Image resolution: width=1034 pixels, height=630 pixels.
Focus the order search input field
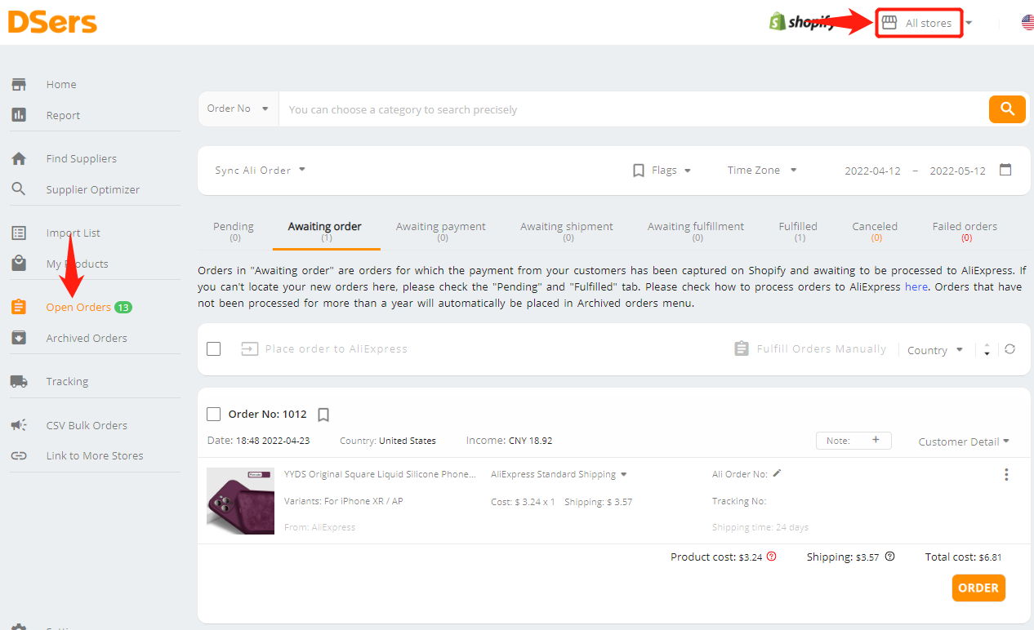click(x=634, y=109)
